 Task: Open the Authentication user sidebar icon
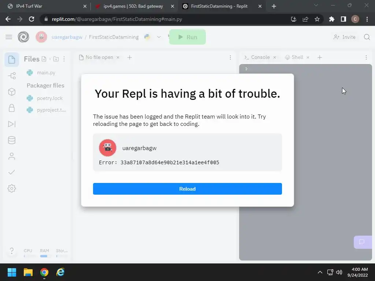point(12,156)
